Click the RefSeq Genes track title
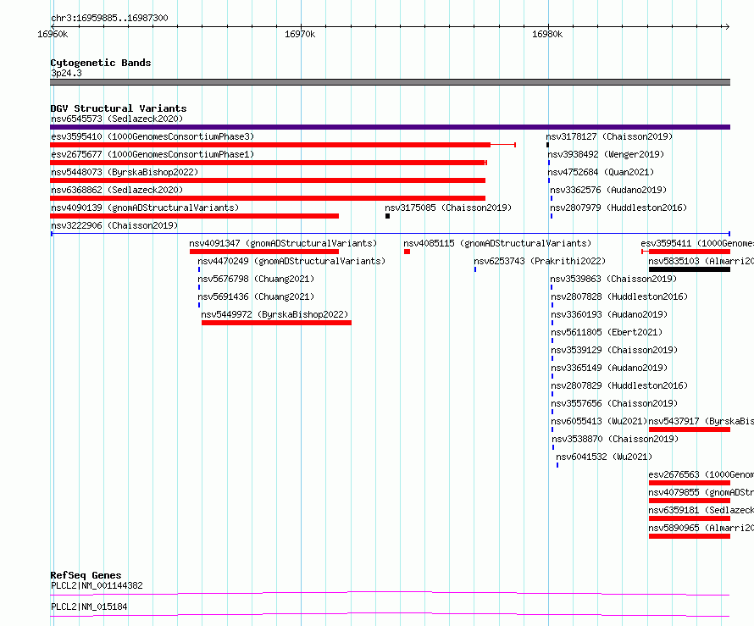754x626 pixels. coord(86,575)
